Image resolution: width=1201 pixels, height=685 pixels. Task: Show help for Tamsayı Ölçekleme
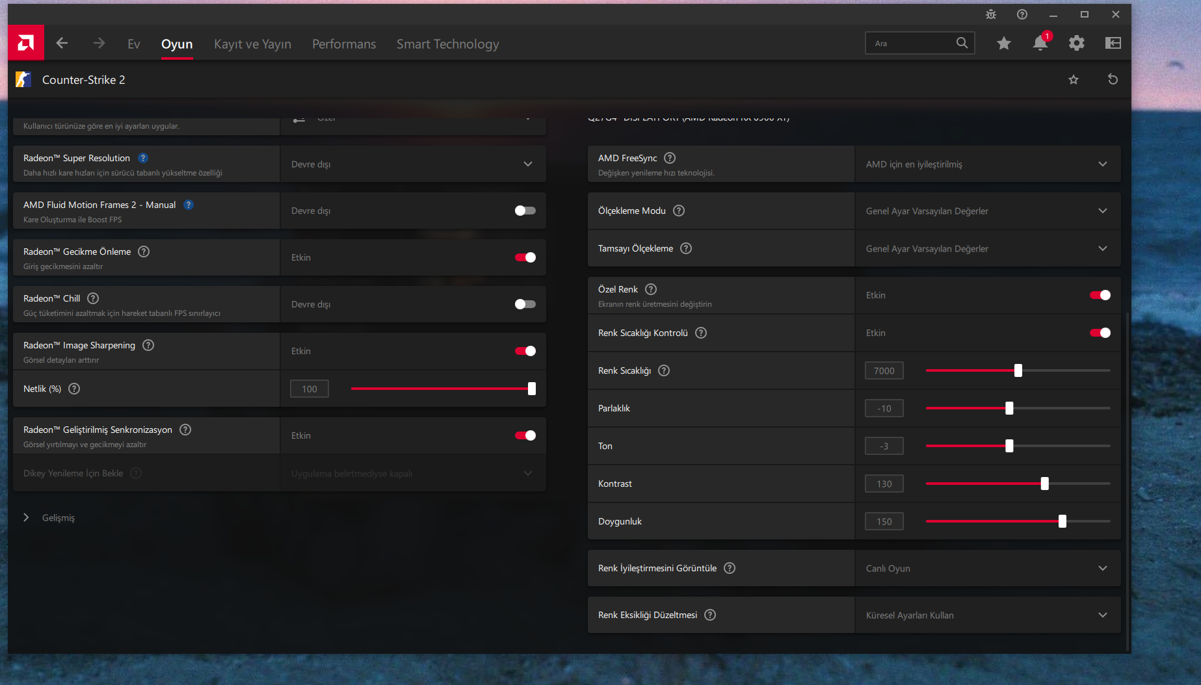(686, 248)
